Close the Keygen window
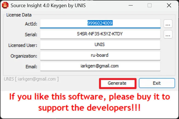Image resolution: width=179 pixels, height=119 pixels. point(169,5)
